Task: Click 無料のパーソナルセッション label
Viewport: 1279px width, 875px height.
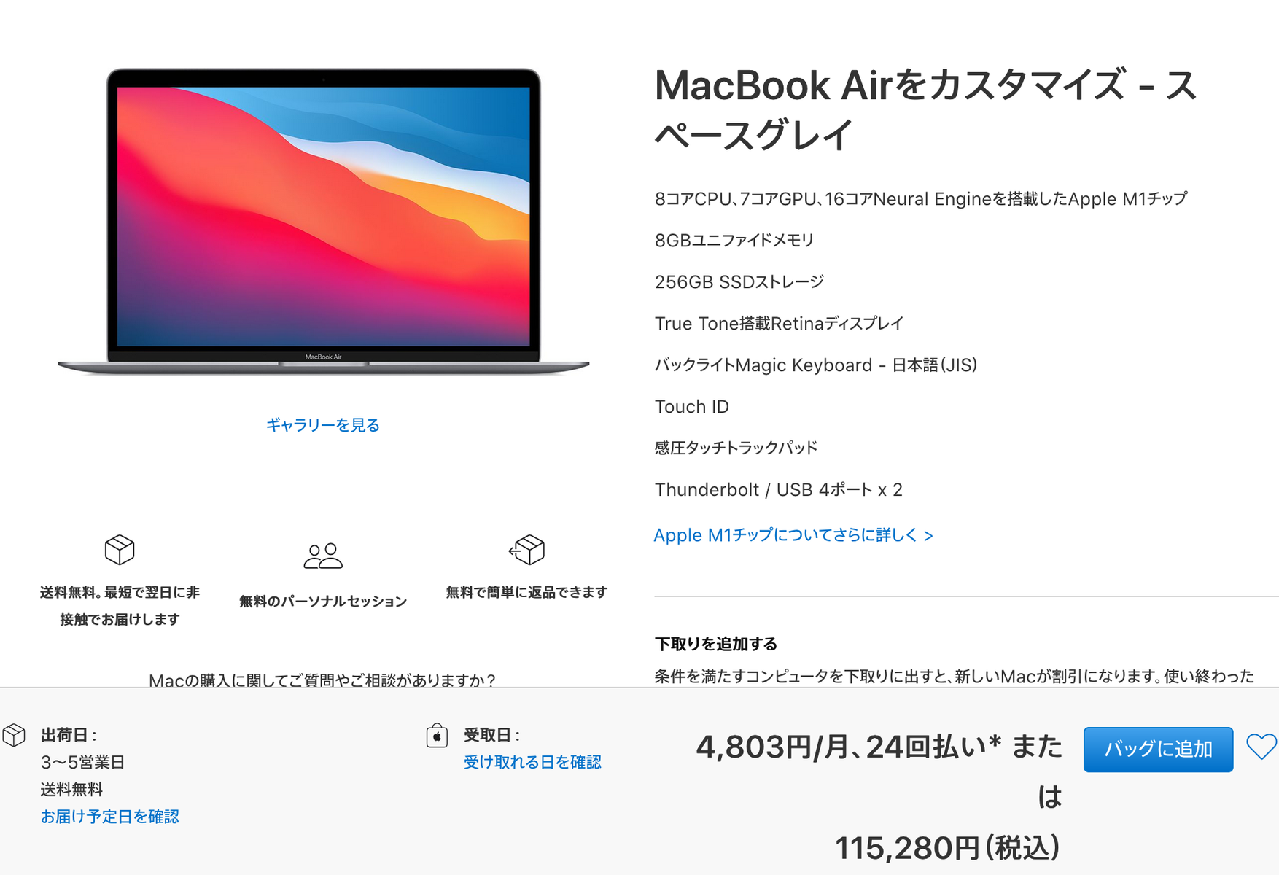Action: tap(323, 602)
